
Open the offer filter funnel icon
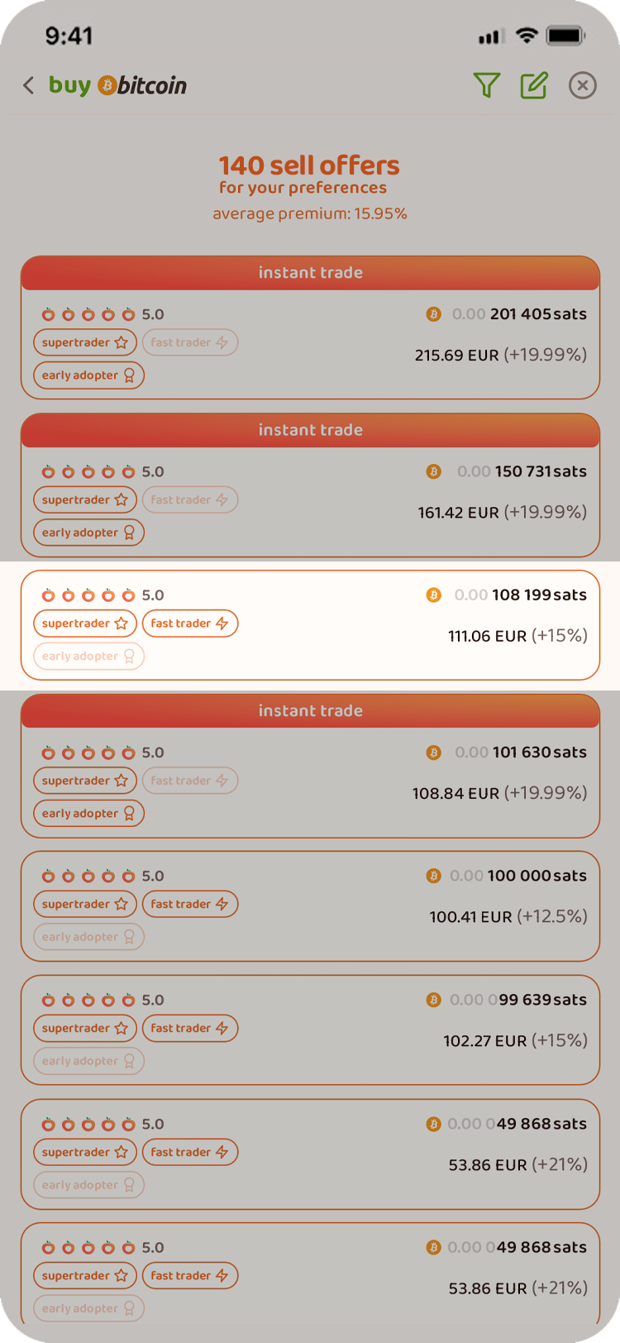pos(487,85)
